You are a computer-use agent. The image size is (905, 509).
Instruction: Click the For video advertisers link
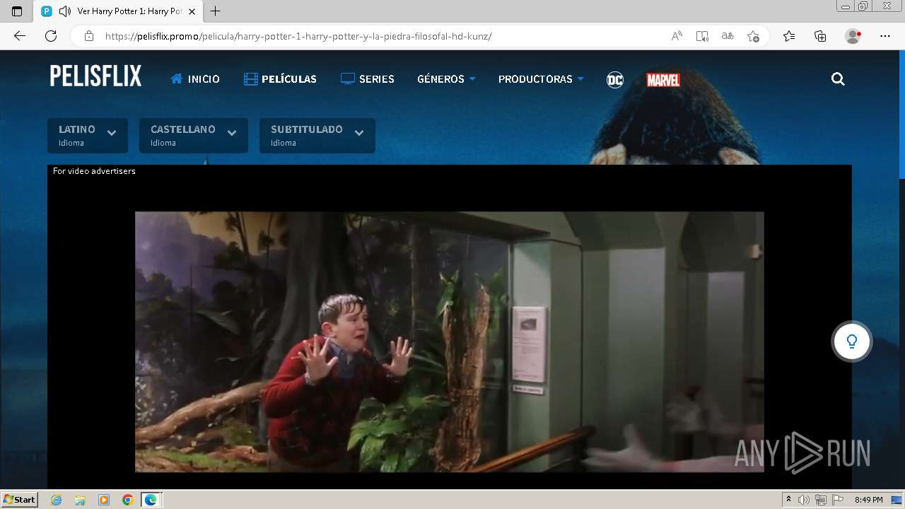94,171
